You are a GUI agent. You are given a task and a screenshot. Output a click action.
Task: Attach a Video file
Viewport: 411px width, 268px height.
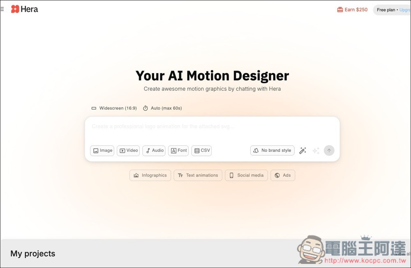128,151
